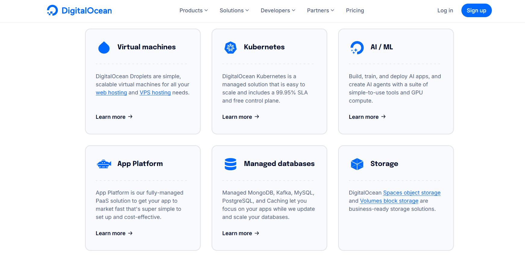The image size is (525, 255).
Task: Click the DigitalOcean wordmark text
Action: [87, 11]
